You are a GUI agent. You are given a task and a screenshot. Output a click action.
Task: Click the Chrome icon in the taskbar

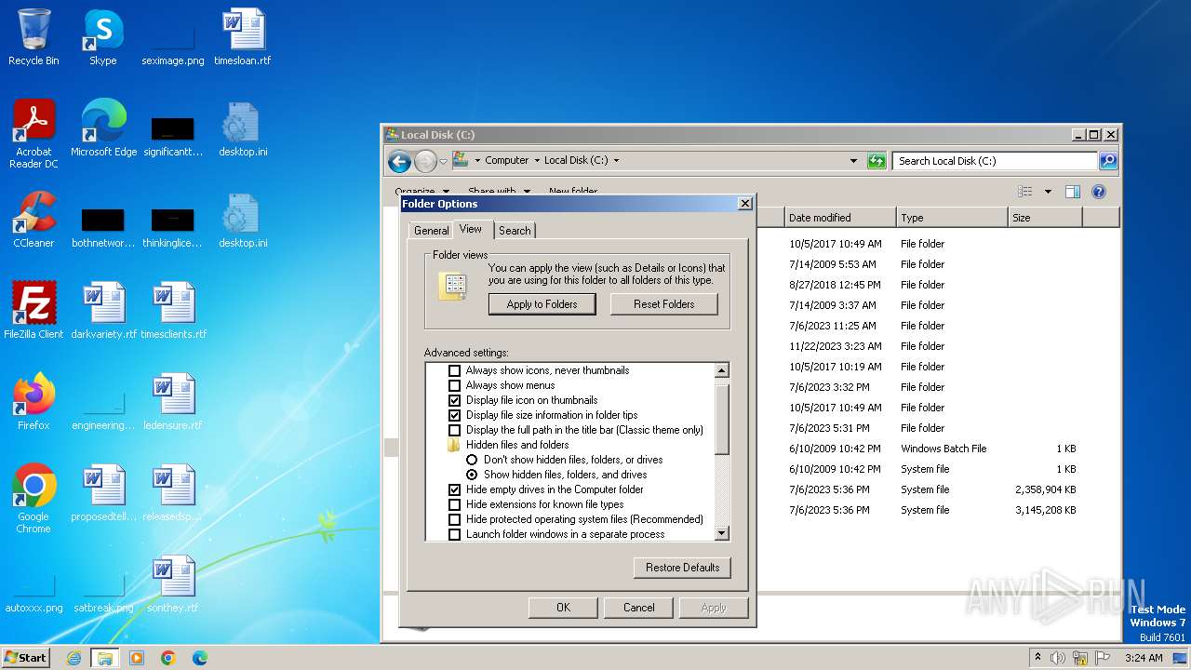click(x=168, y=658)
